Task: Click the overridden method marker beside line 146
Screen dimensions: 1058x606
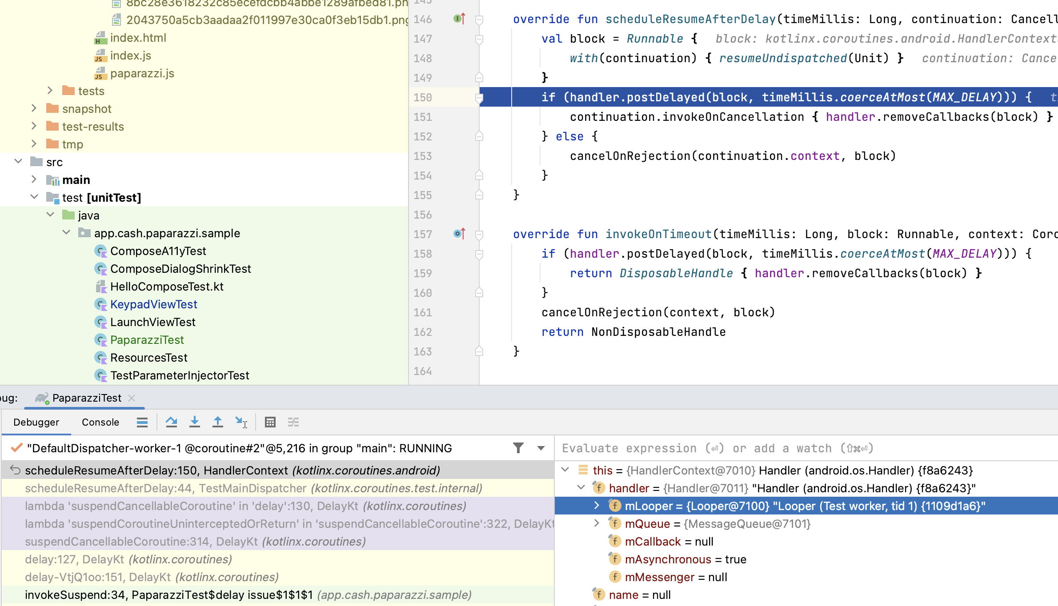Action: 458,19
